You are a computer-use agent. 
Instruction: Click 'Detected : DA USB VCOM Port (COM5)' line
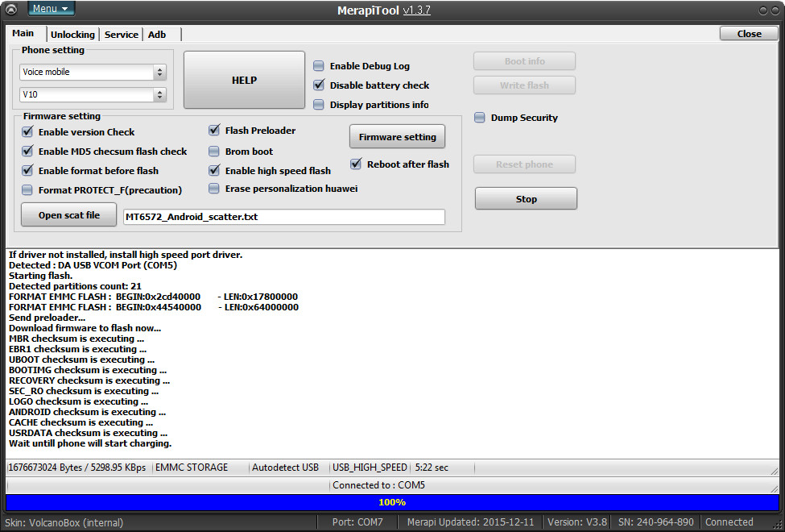(x=93, y=265)
